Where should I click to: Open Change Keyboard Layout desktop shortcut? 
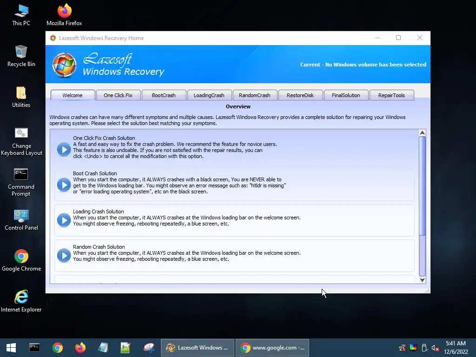click(21, 141)
